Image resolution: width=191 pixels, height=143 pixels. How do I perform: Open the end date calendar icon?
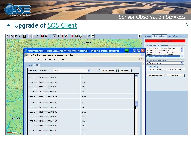(x=184, y=69)
